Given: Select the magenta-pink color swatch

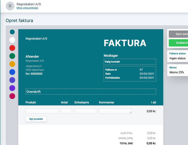Looking at the screenshot, I should pyautogui.click(x=12, y=96).
